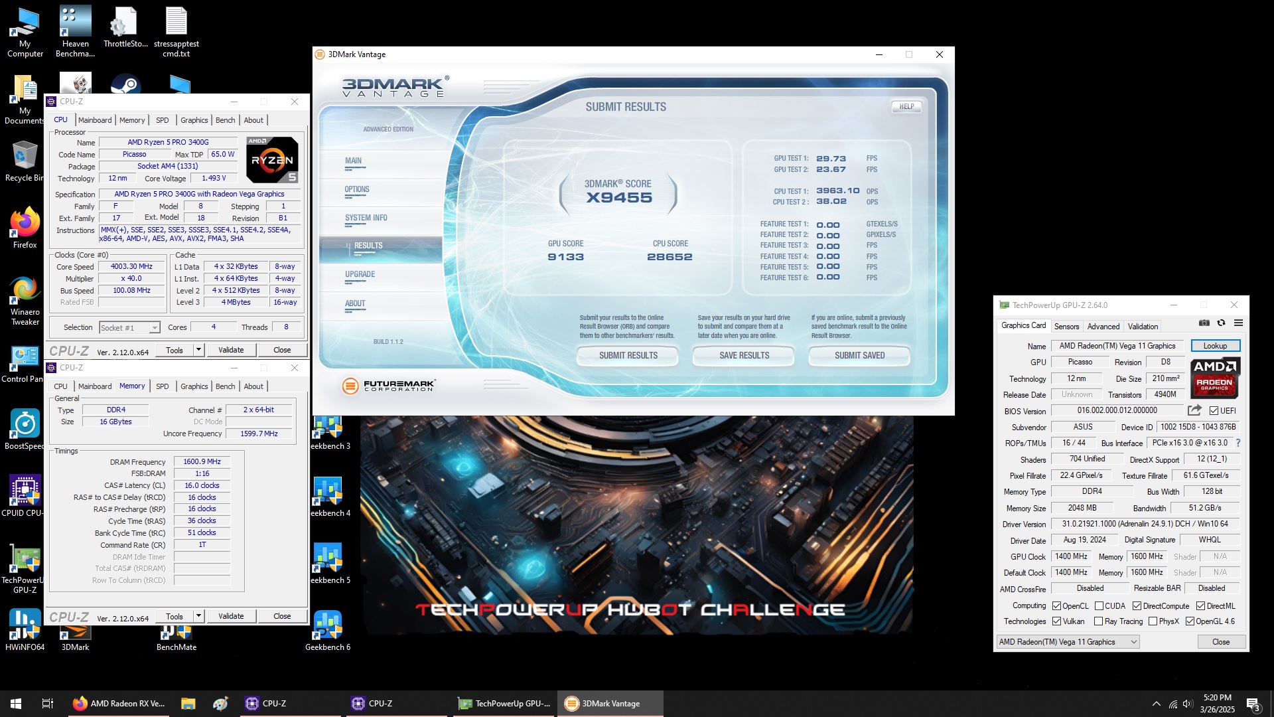This screenshot has width=1274, height=717.
Task: Open GPU-Z hamburger menu
Action: 1238,323
